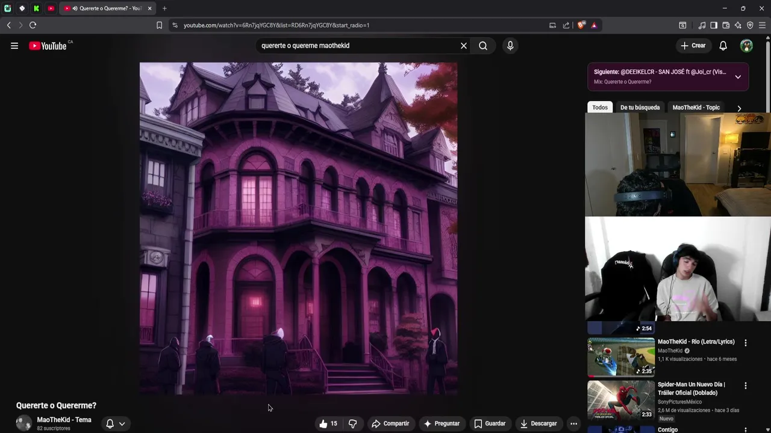771x433 pixels.
Task: Click the Contigo video title
Action: tap(667, 429)
